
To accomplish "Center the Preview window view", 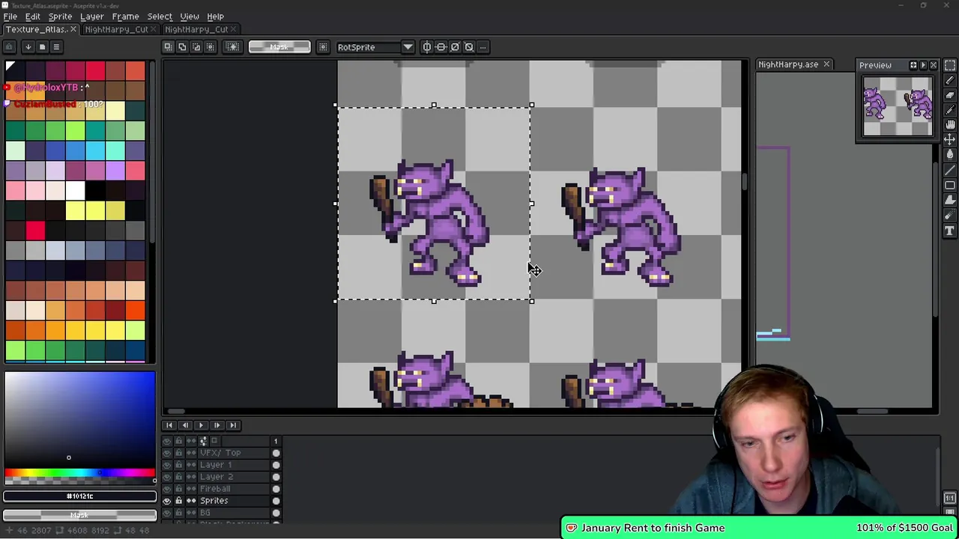I will [x=913, y=65].
